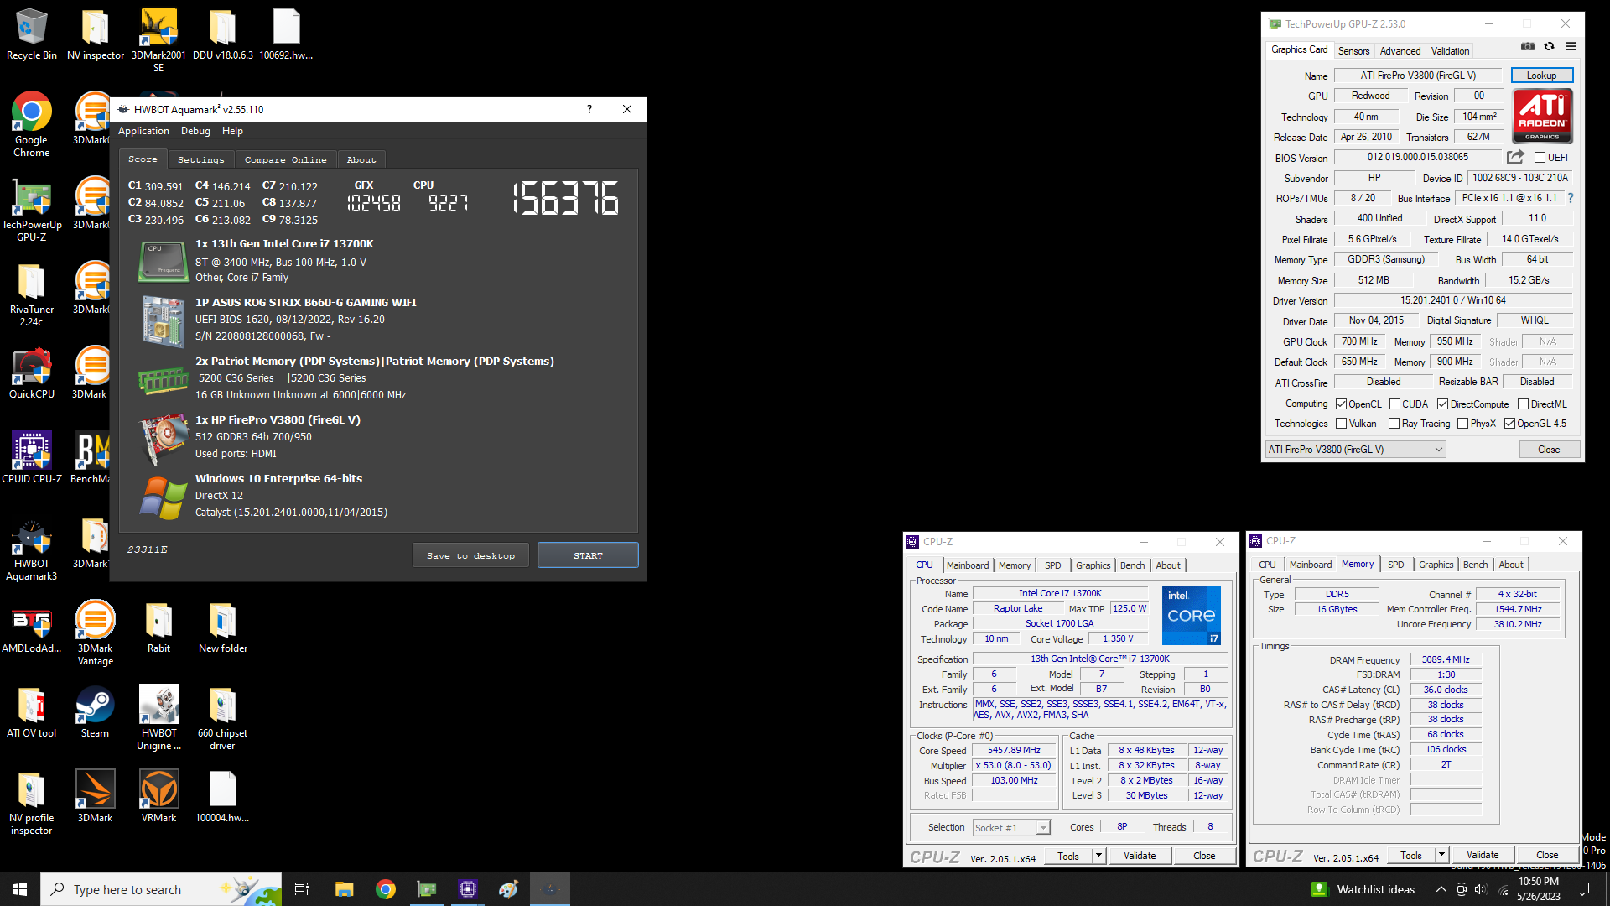This screenshot has width=1610, height=906.
Task: Click Close button in GPU-Z
Action: (1549, 450)
